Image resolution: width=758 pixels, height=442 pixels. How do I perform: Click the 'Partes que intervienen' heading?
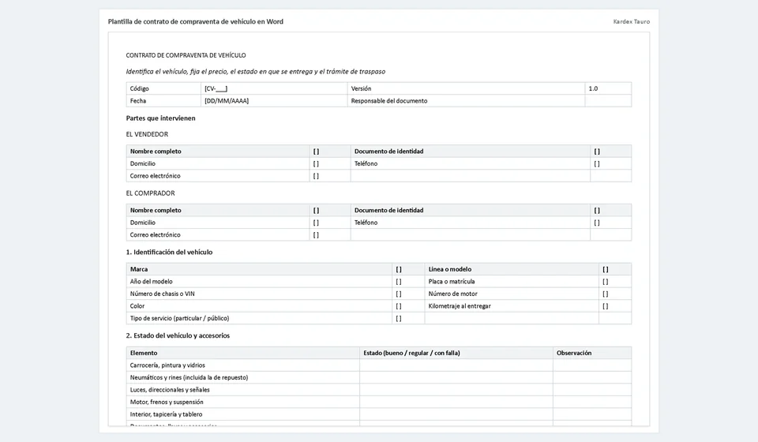[x=160, y=118]
